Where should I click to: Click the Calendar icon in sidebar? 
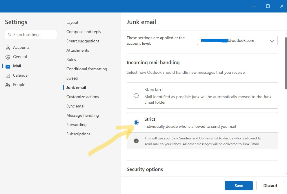[8, 76]
